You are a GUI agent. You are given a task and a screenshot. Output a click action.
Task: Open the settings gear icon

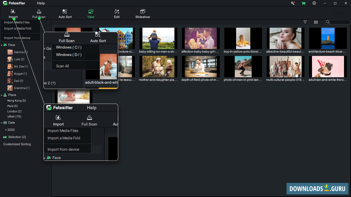314,3
